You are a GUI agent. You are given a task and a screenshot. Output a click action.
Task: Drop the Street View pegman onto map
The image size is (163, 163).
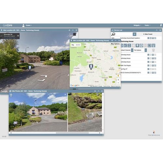pyautogui.click(x=118, y=76)
